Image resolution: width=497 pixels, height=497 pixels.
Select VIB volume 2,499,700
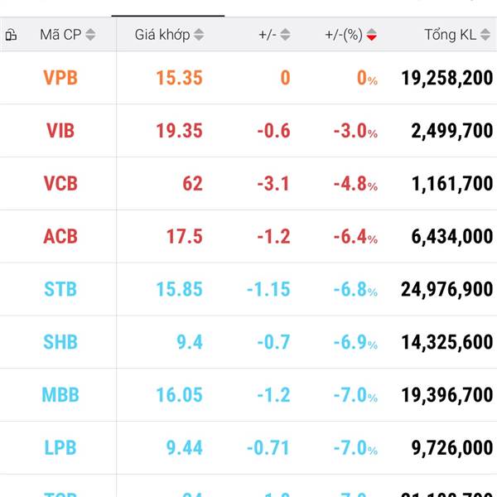click(452, 131)
